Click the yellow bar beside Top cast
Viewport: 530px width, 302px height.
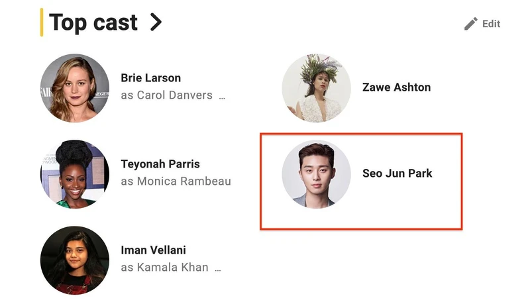(42, 23)
